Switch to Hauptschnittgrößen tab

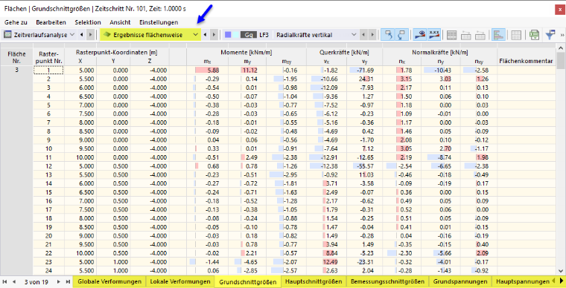(x=314, y=281)
